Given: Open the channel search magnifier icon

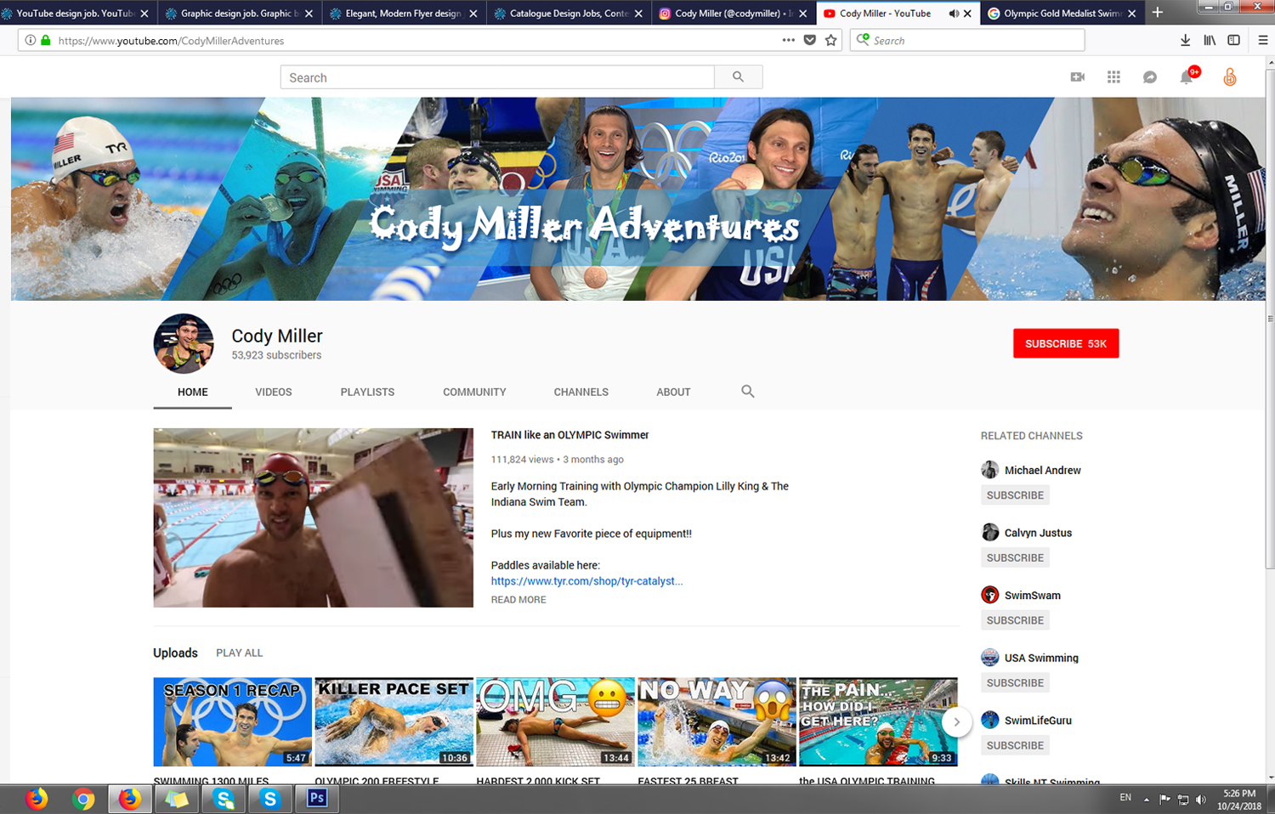Looking at the screenshot, I should [747, 392].
